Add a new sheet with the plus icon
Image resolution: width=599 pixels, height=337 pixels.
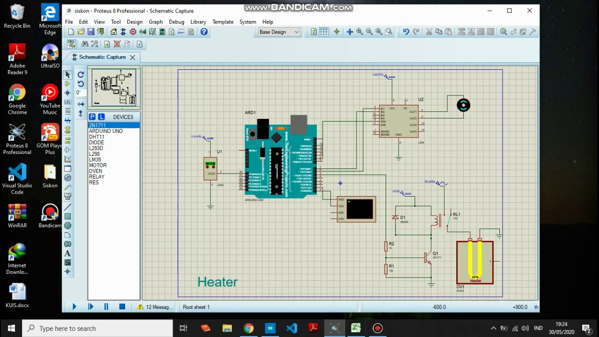(107, 44)
